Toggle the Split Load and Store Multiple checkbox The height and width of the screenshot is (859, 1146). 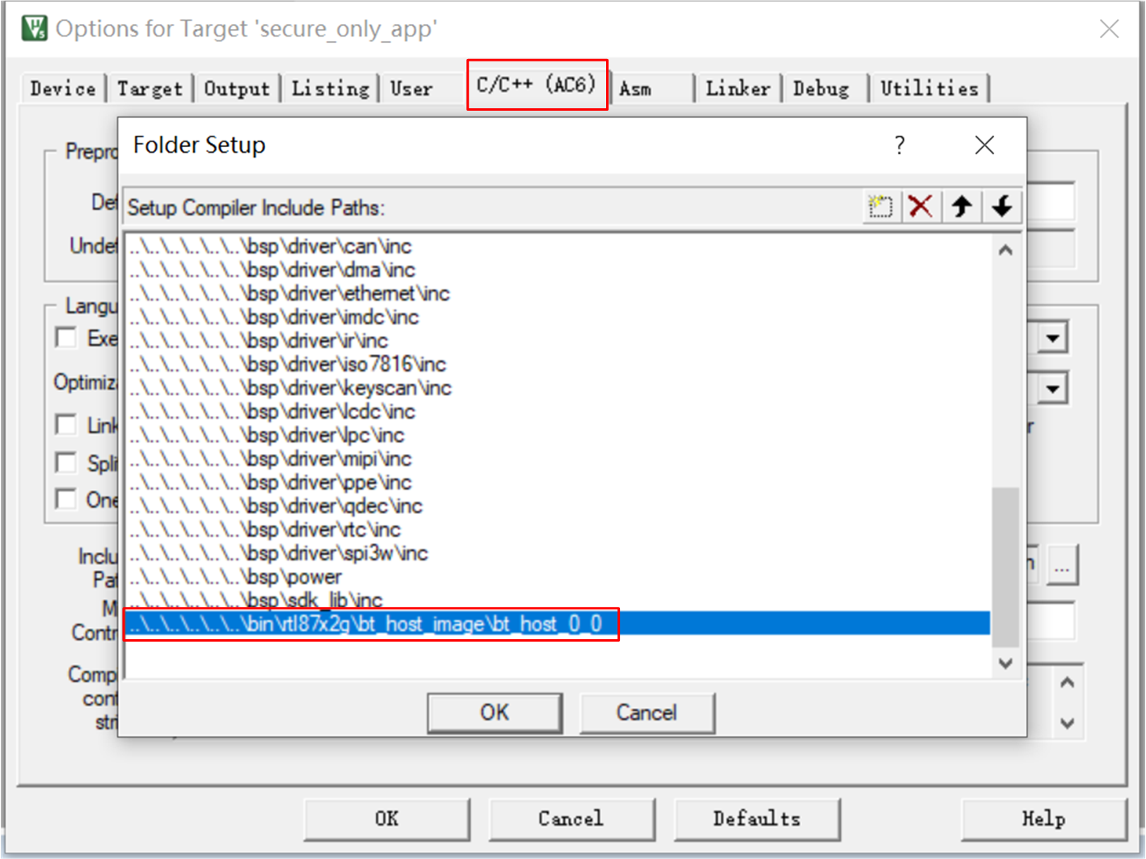pos(66,462)
